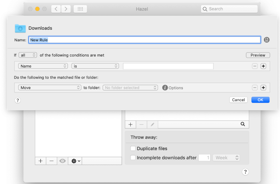Click the magnifier icon in the rules search bar
The height and width of the screenshot is (184, 280).
(243, 124)
